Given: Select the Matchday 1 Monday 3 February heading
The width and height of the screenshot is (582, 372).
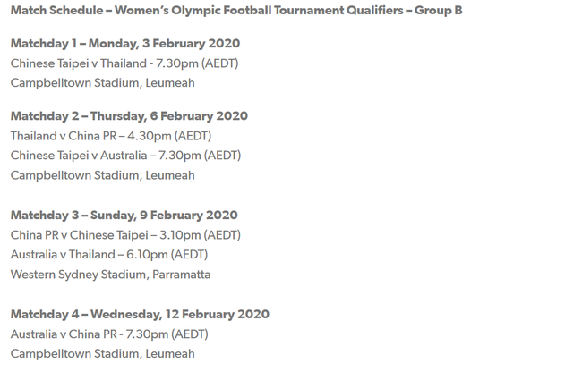Looking at the screenshot, I should click(x=125, y=43).
